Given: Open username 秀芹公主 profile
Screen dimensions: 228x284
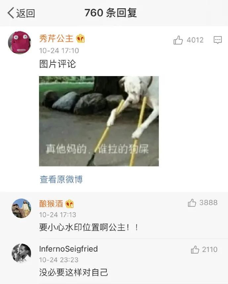Looking at the screenshot, I should (56, 38).
